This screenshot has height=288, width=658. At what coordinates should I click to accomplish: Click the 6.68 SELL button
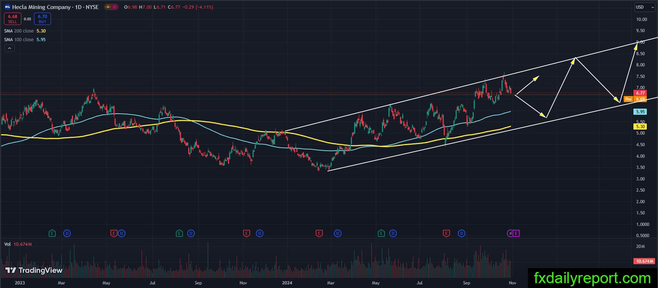point(13,19)
